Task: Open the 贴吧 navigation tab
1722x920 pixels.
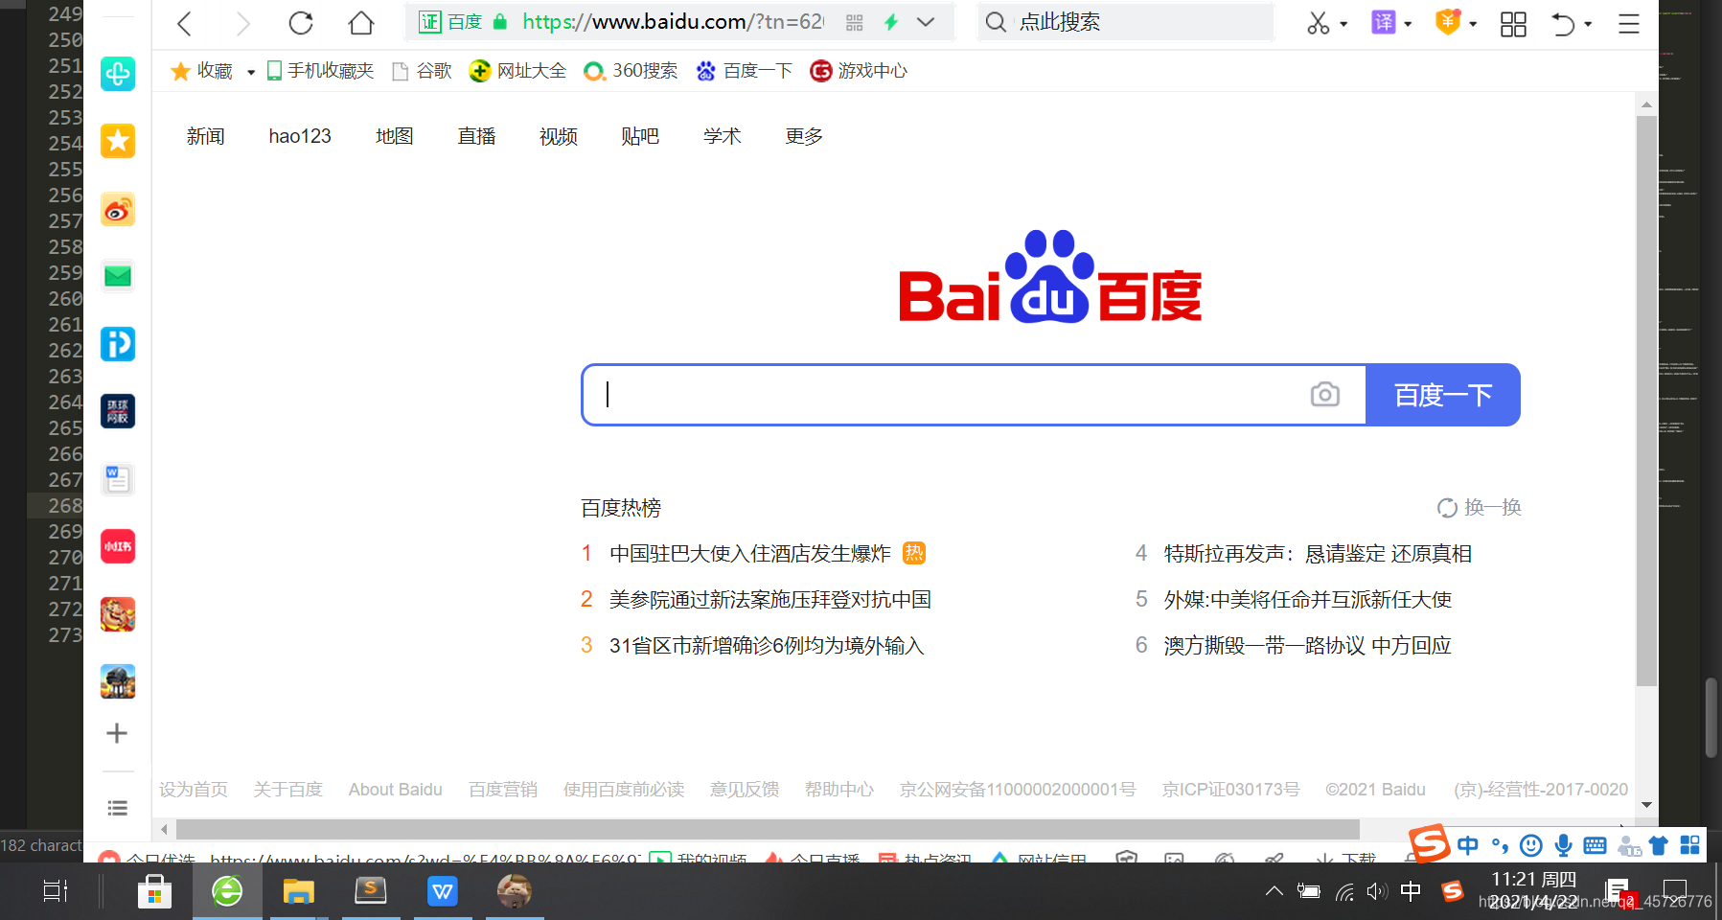Action: point(640,136)
